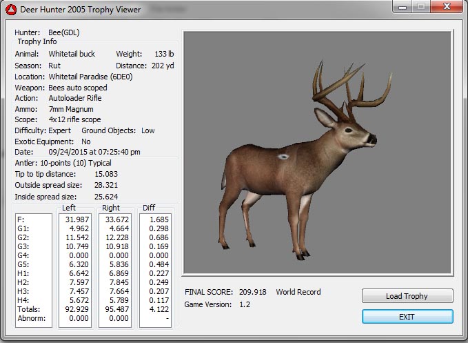Image resolution: width=468 pixels, height=343 pixels.
Task: Minimize the Trophy Viewer window
Action: (x=401, y=8)
